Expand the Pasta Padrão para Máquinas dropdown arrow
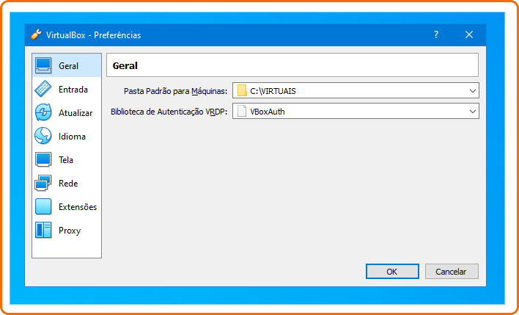 (473, 91)
